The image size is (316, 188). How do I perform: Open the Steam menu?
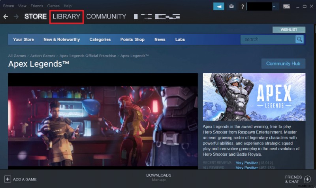8,6
